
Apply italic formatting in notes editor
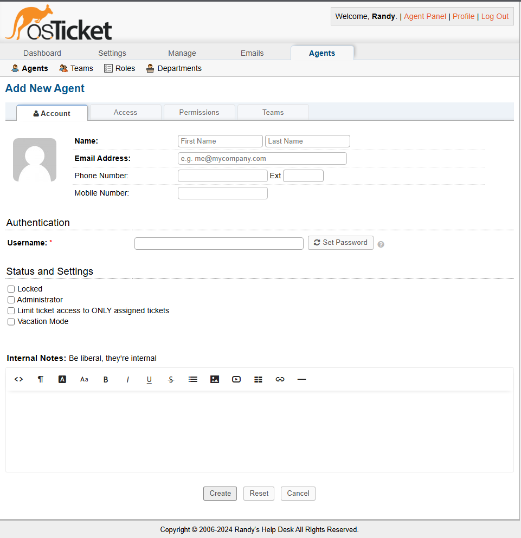(x=128, y=379)
